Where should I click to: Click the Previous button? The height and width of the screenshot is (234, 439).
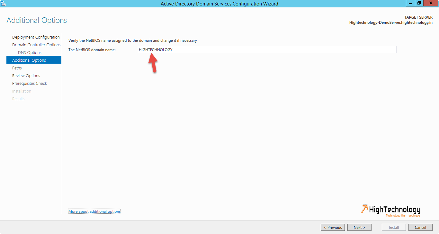point(333,227)
